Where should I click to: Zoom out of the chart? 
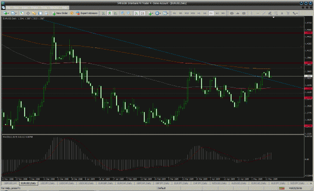tap(129, 13)
